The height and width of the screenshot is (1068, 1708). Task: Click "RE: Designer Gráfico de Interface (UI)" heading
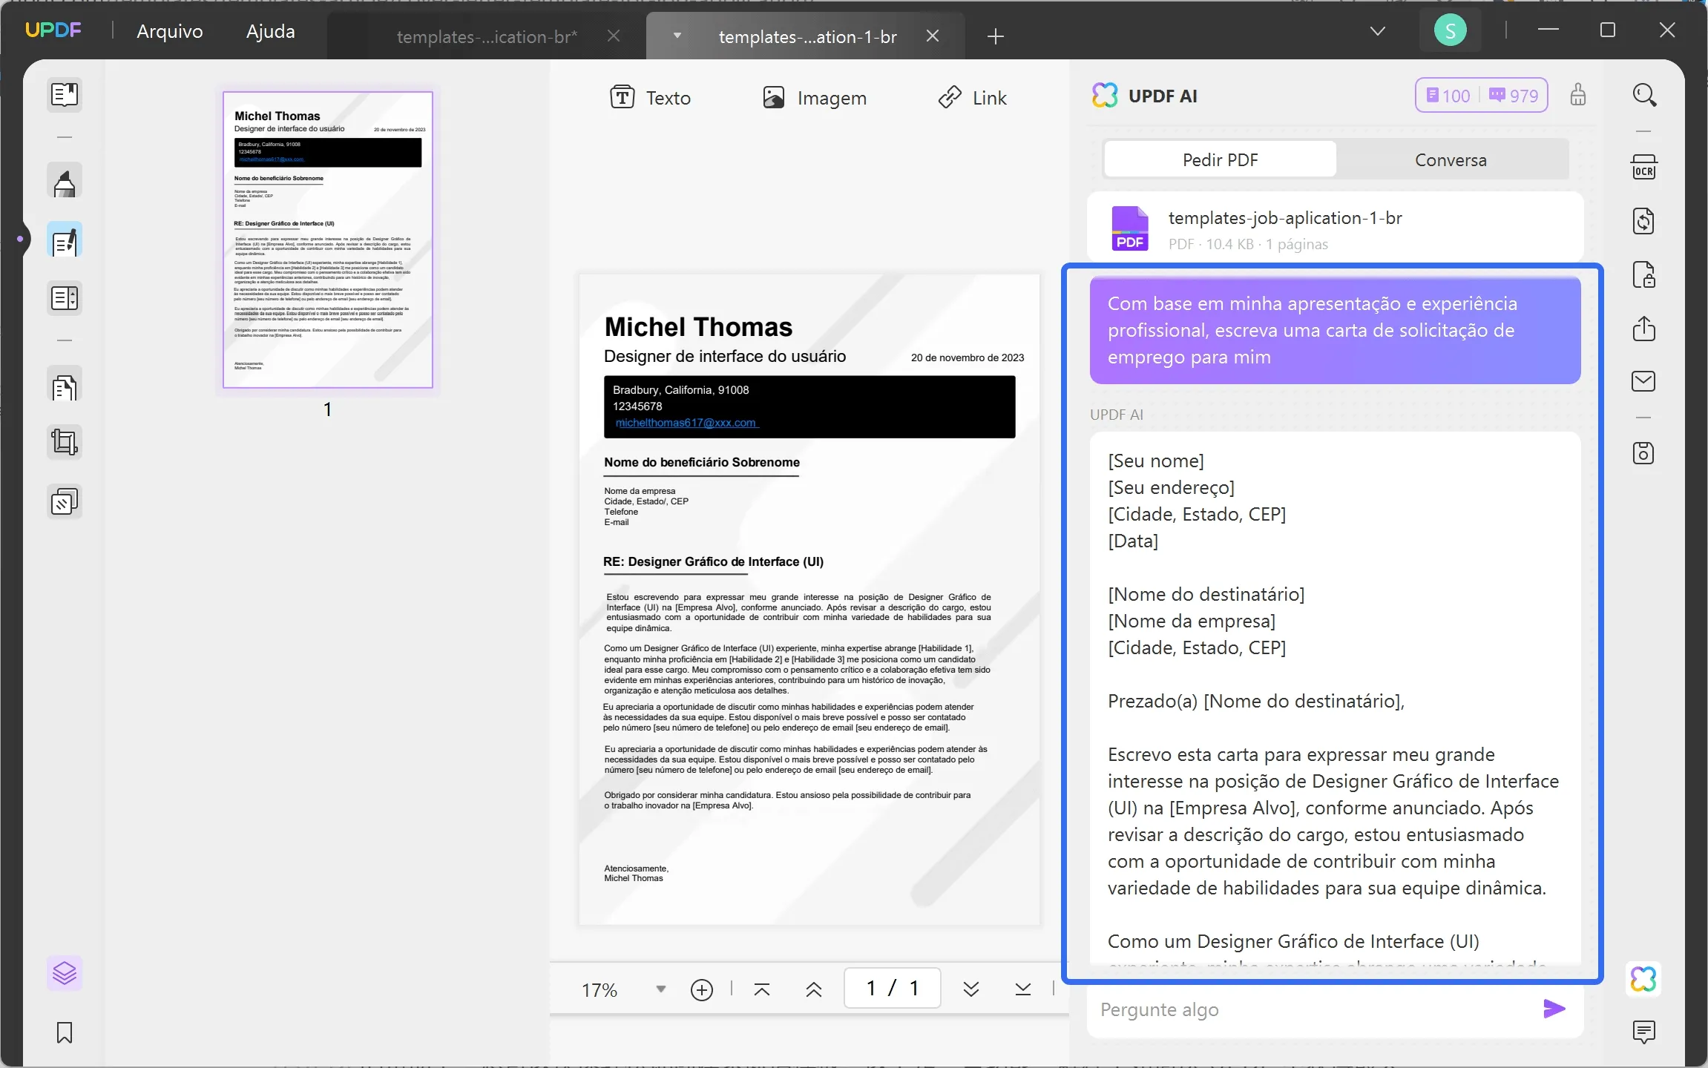click(x=713, y=561)
